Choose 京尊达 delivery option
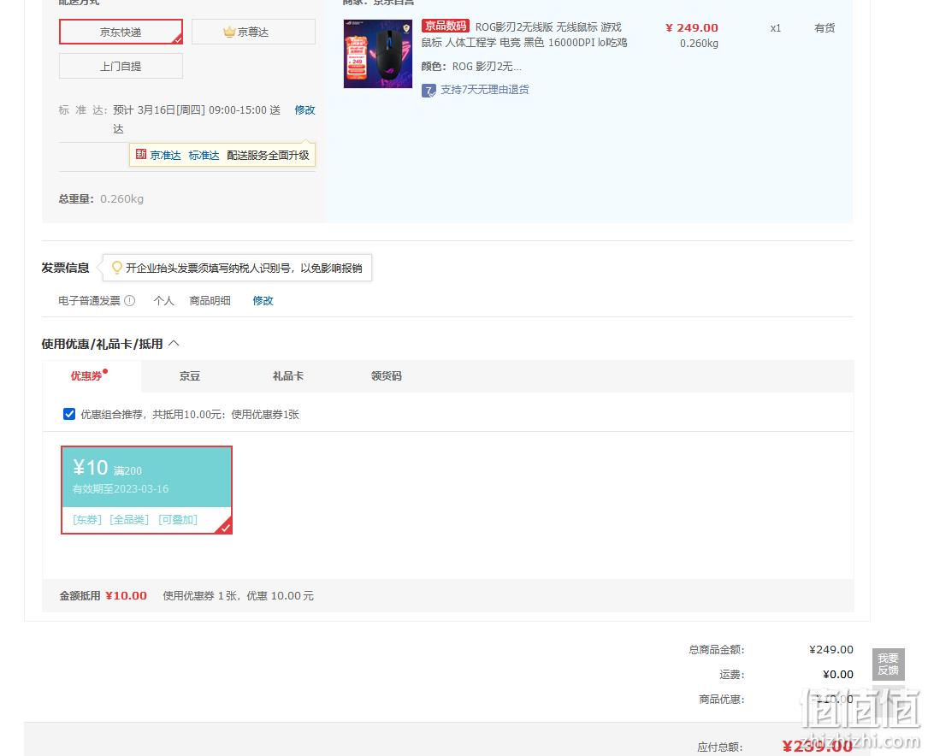928x756 pixels. 253,32
